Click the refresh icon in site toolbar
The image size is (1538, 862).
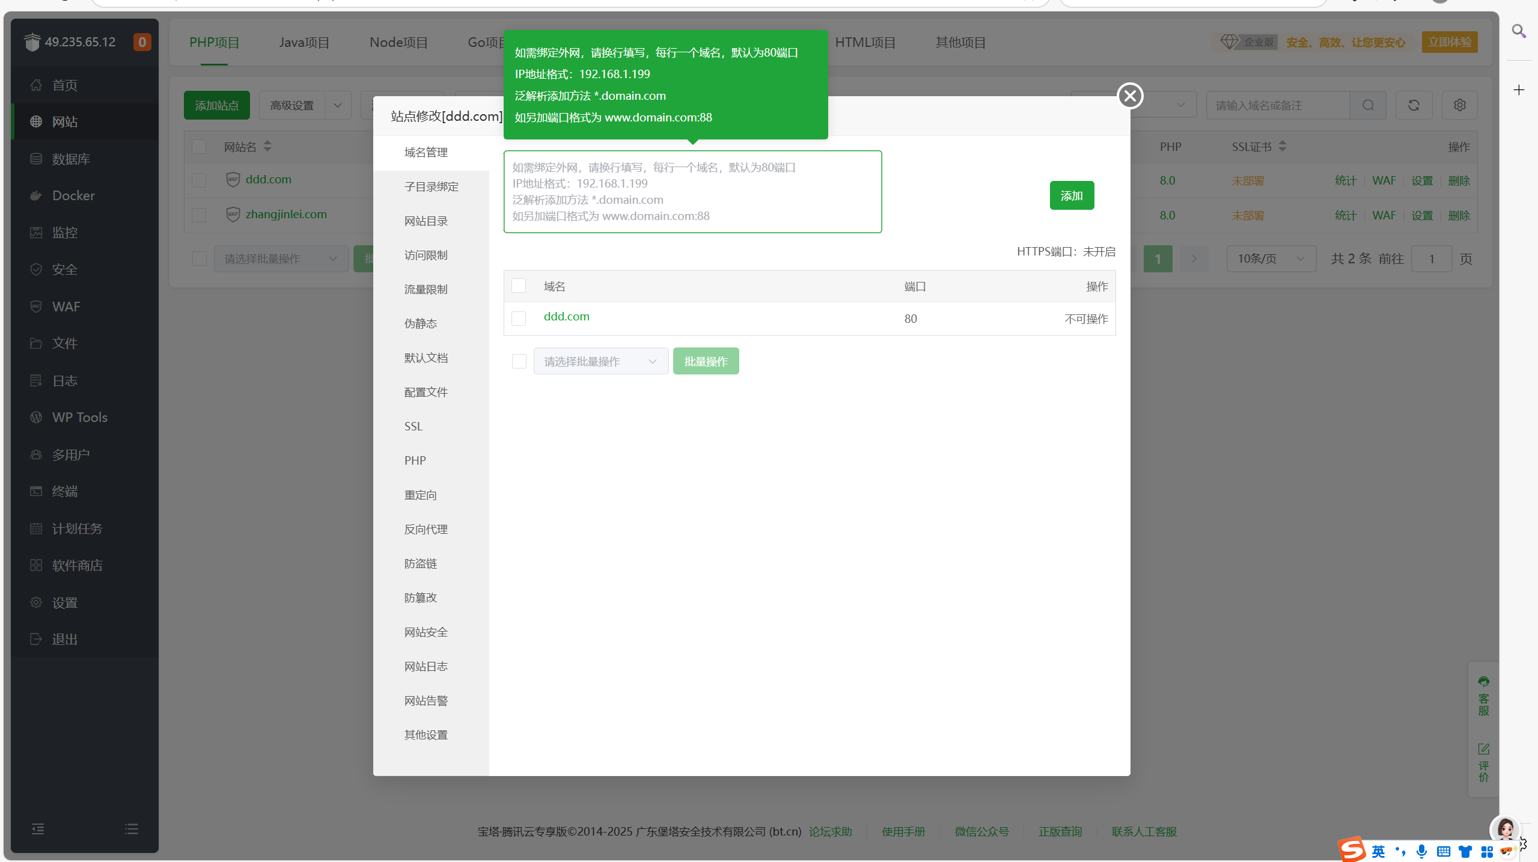point(1414,105)
